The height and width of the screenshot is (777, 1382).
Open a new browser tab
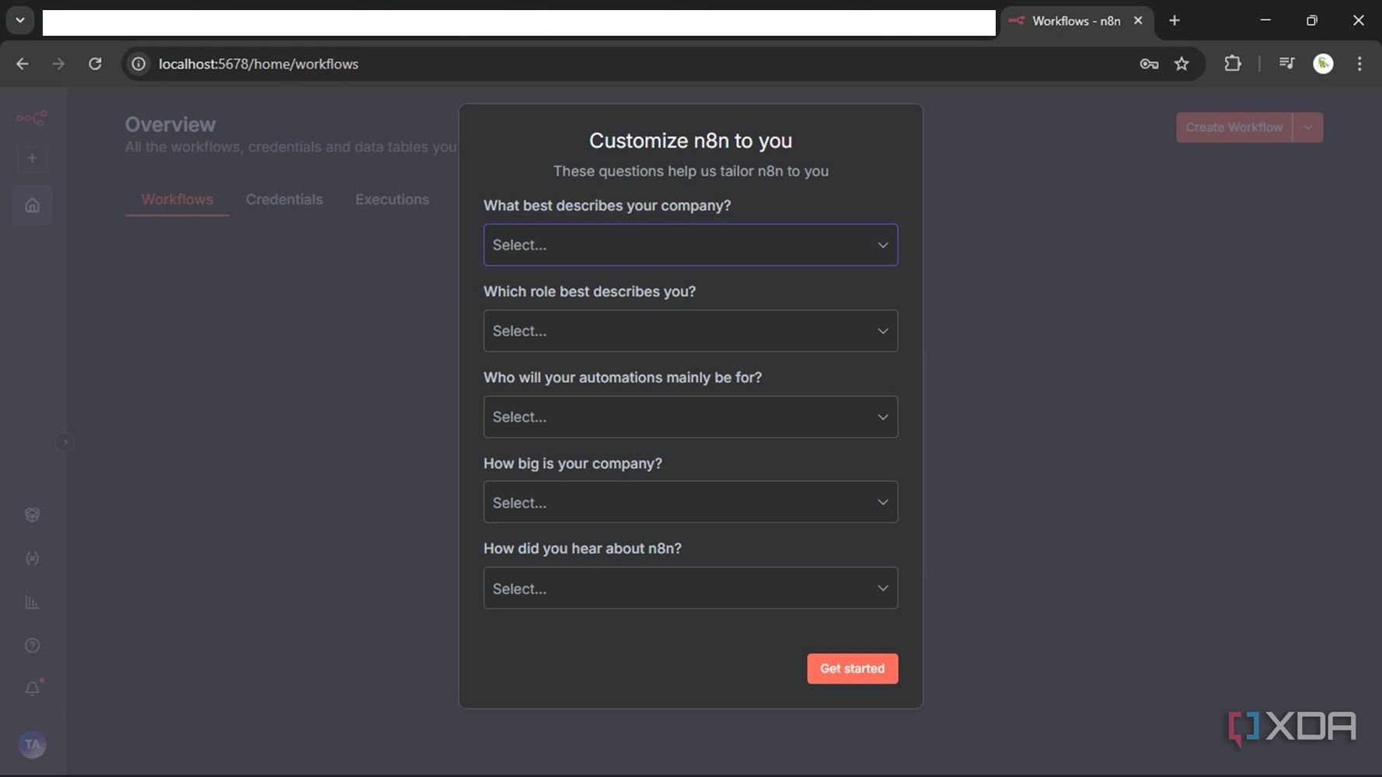1174,21
